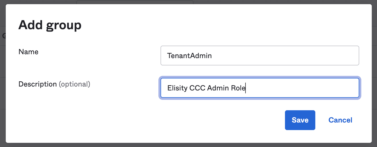This screenshot has height=147, width=377.
Task: Click the dimmed box above the dialog
Action: 135,2
